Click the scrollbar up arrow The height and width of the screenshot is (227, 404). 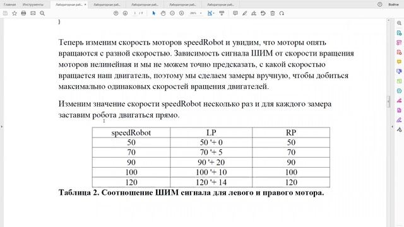coord(389,20)
